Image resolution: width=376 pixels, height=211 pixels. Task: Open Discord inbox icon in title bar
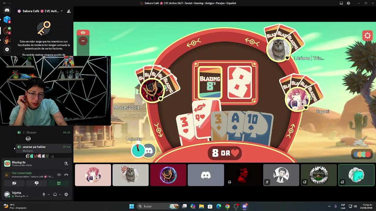click(x=341, y=3)
